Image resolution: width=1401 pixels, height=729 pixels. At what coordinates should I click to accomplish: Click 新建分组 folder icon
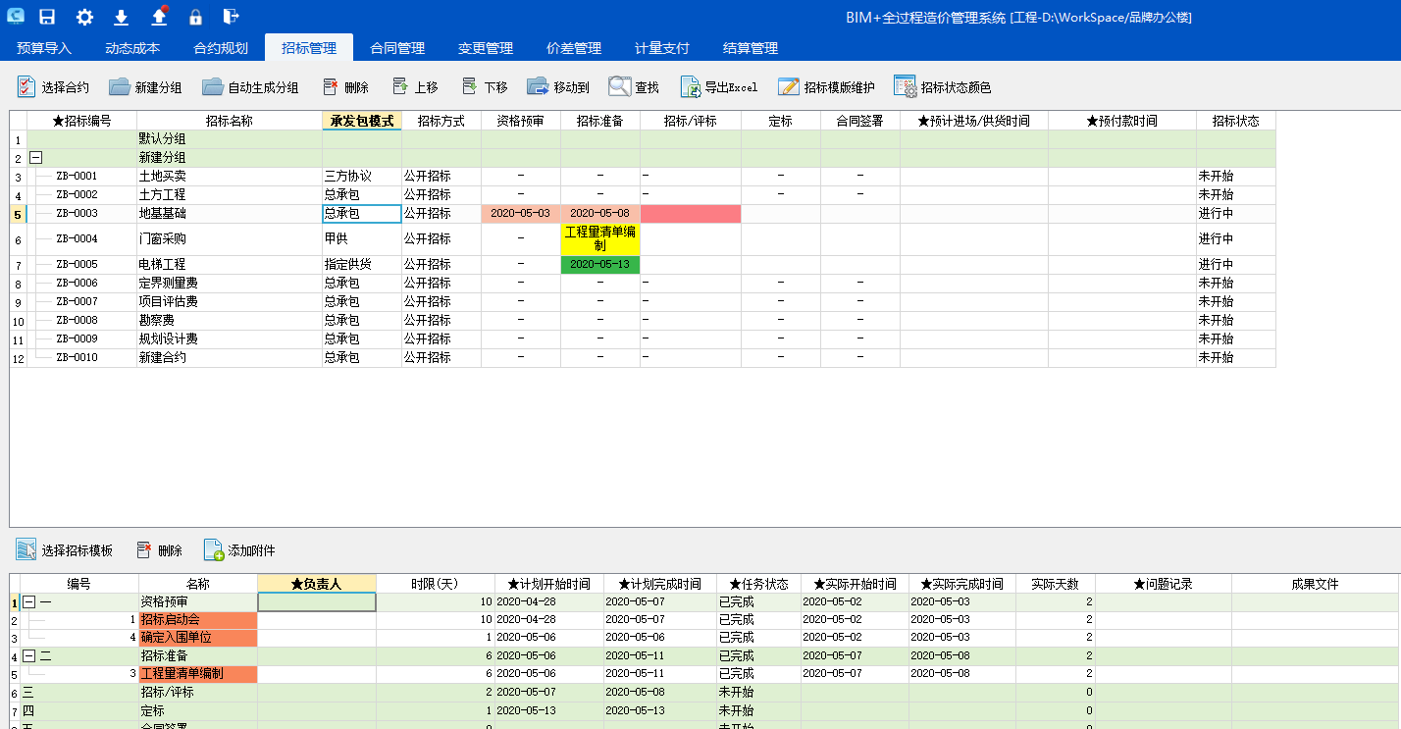tap(120, 86)
